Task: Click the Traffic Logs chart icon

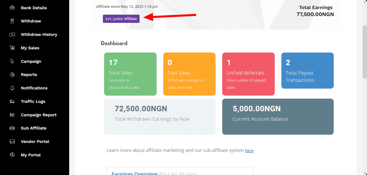Action: click(x=12, y=101)
